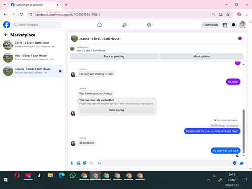The height and width of the screenshot is (189, 252).
Task: Show hidden system tray icons
Action: 208,180
